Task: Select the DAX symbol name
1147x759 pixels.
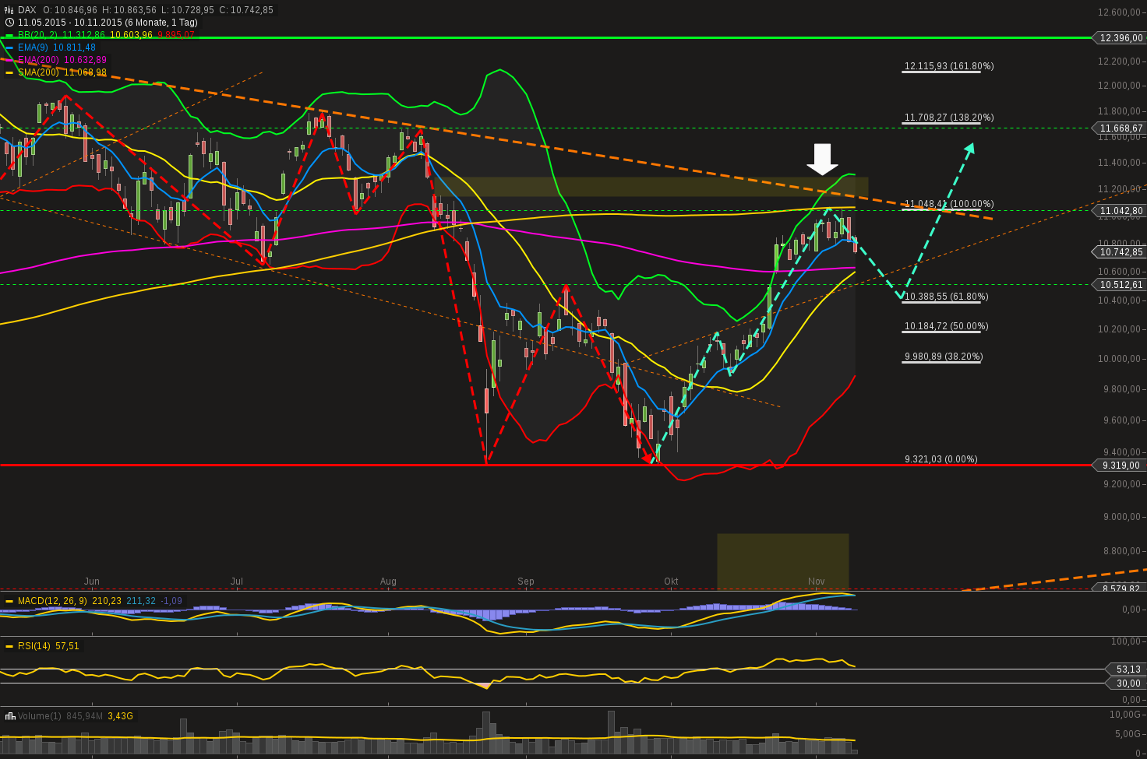Action: (x=27, y=10)
